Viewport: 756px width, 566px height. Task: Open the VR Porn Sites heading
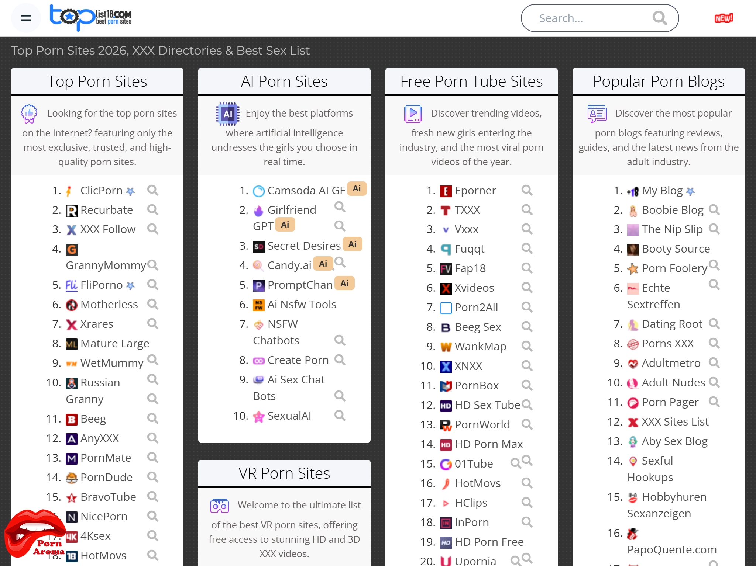(284, 473)
